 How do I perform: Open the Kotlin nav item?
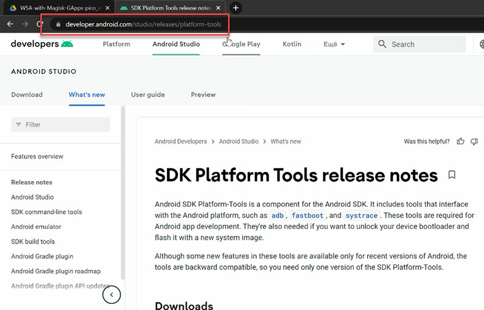coord(292,44)
